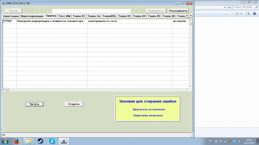Open the file explorer taskbar icon
This screenshot has width=259, height=145.
click(x=28, y=141)
